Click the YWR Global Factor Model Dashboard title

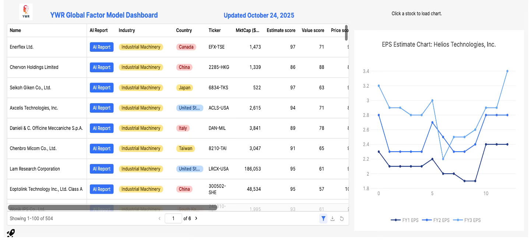coord(104,15)
